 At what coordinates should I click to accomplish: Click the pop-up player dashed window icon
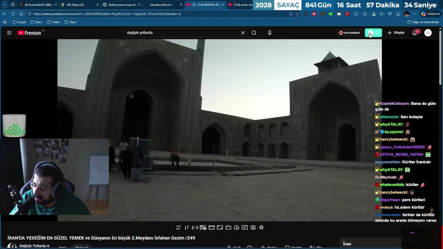(x=228, y=228)
